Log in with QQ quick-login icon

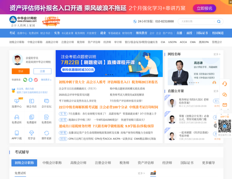pyautogui.click(x=30, y=80)
